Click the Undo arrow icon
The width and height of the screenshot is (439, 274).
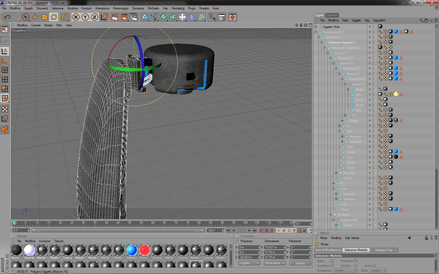coord(7,17)
